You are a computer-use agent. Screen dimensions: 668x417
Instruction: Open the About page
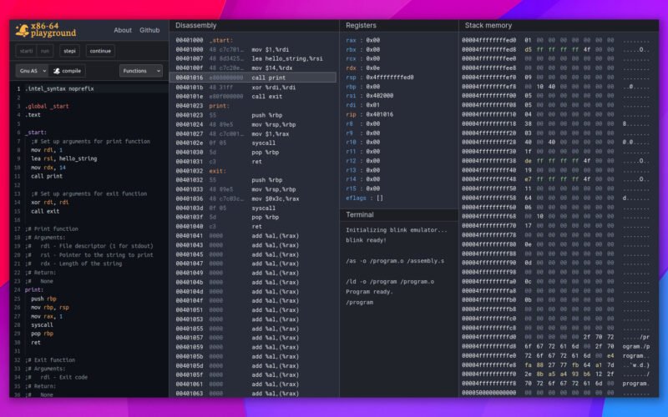point(123,30)
